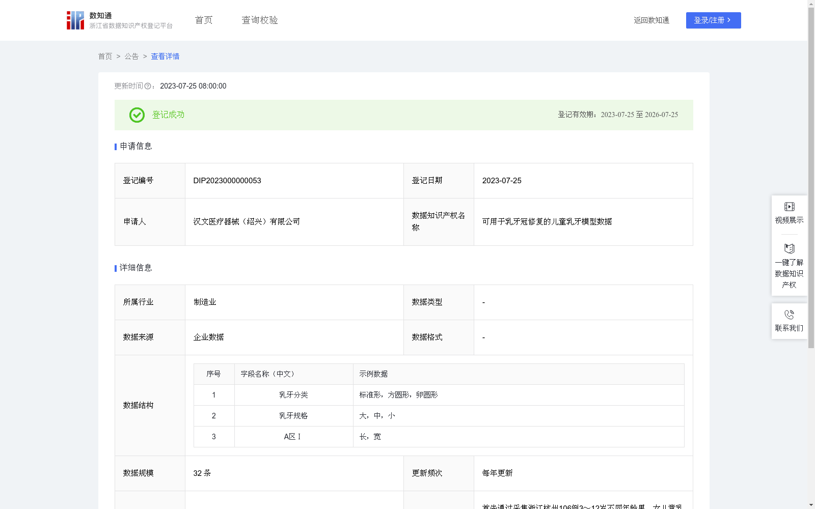Click the green 登记成功 check icon
Image resolution: width=815 pixels, height=509 pixels.
coord(137,115)
